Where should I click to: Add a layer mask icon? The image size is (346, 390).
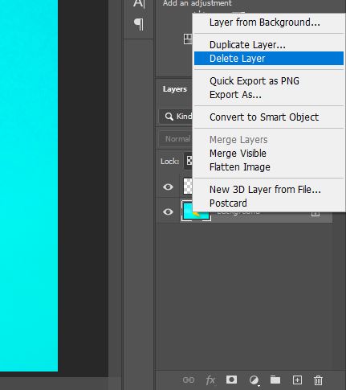[231, 380]
